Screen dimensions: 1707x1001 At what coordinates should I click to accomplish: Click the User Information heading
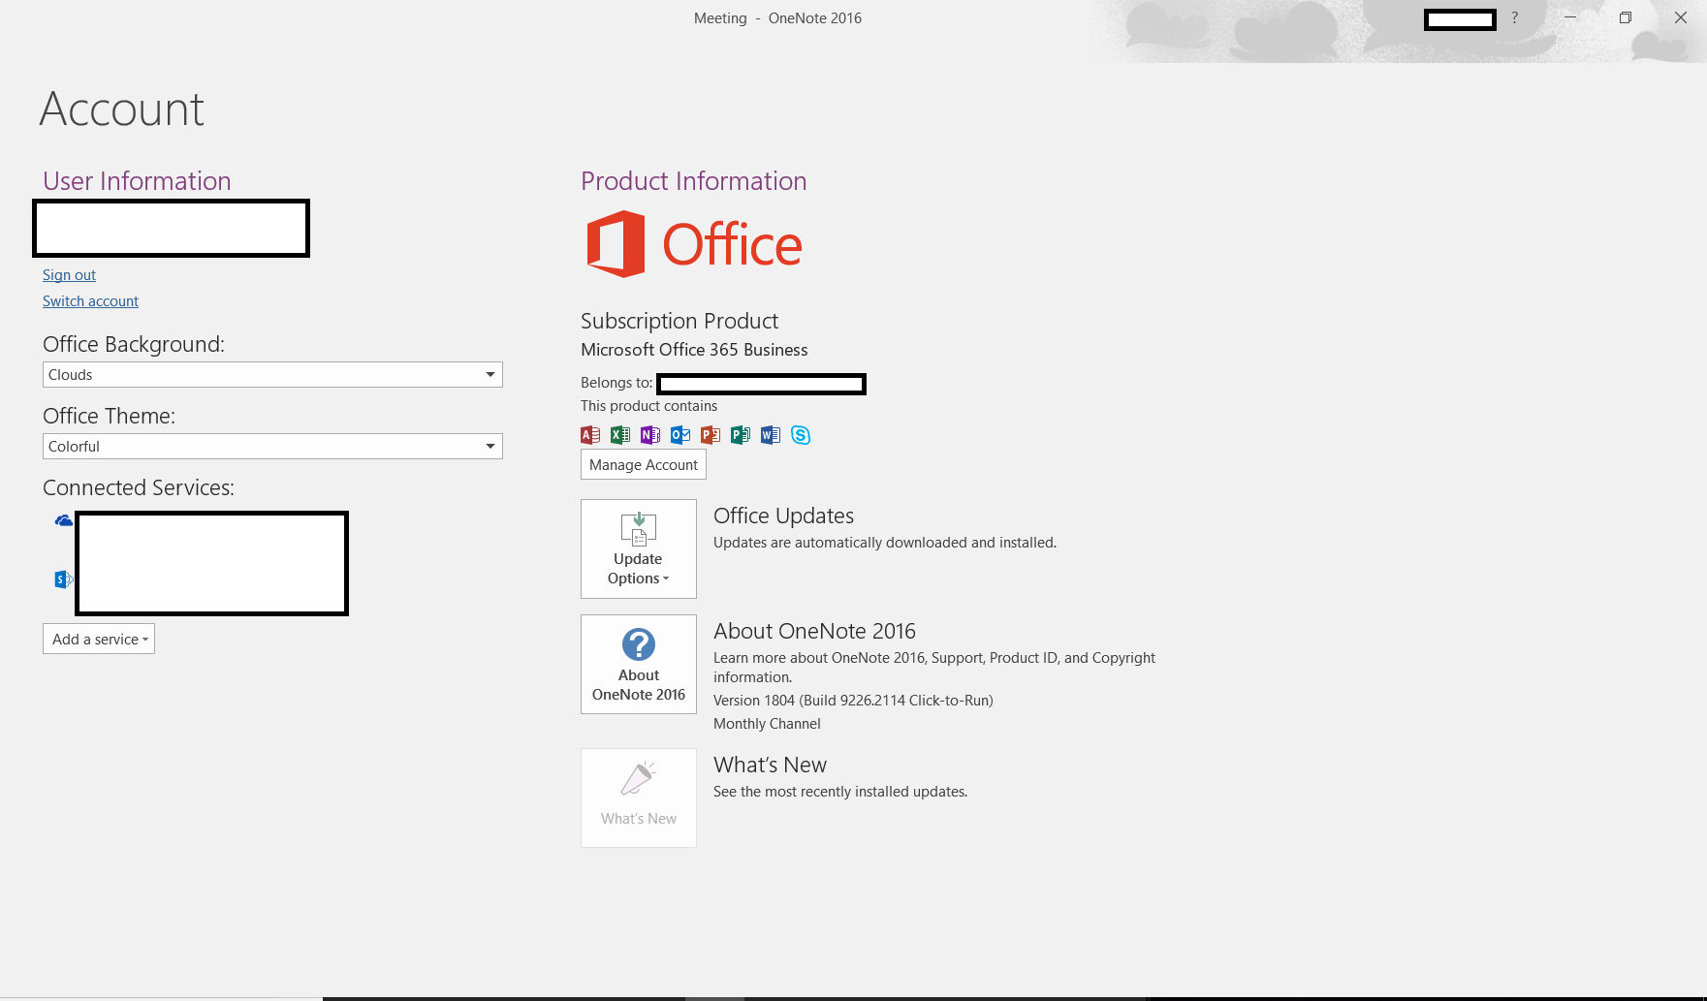[137, 181]
